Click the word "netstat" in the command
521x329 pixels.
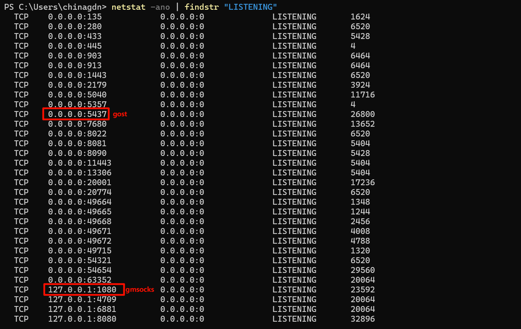point(128,7)
